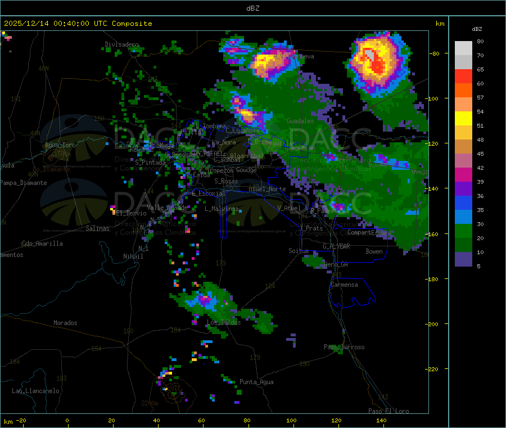
Task: Click the G_ALVEAR label
Action: click(336, 246)
